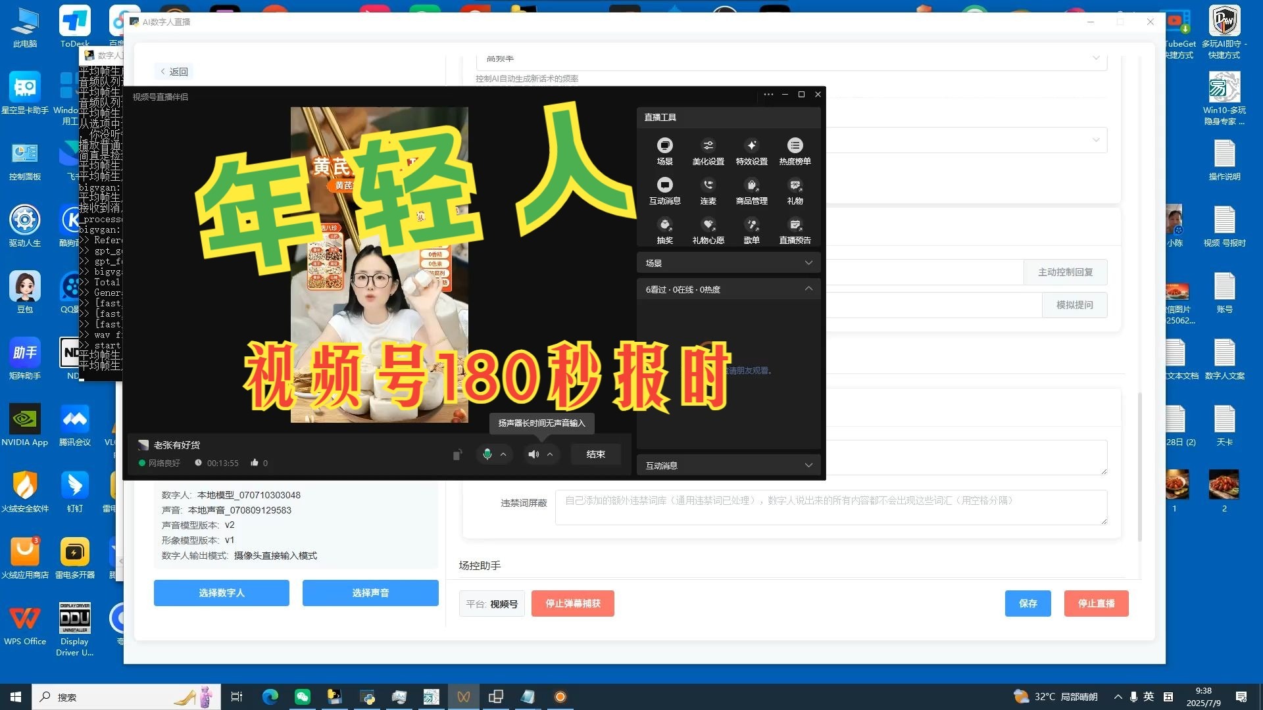Start a 抽奖 lottery
1263x710 pixels.
click(x=665, y=229)
